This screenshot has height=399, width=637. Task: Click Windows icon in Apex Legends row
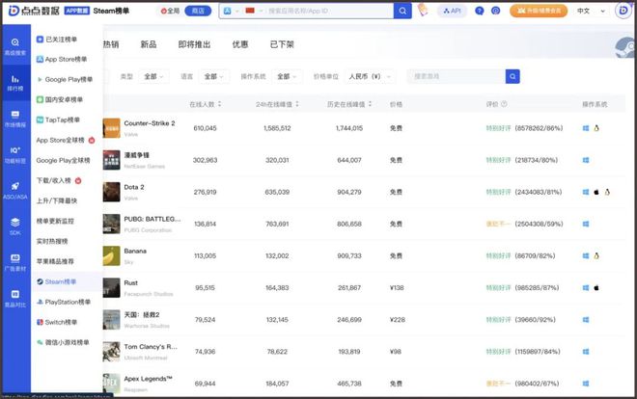tap(586, 384)
